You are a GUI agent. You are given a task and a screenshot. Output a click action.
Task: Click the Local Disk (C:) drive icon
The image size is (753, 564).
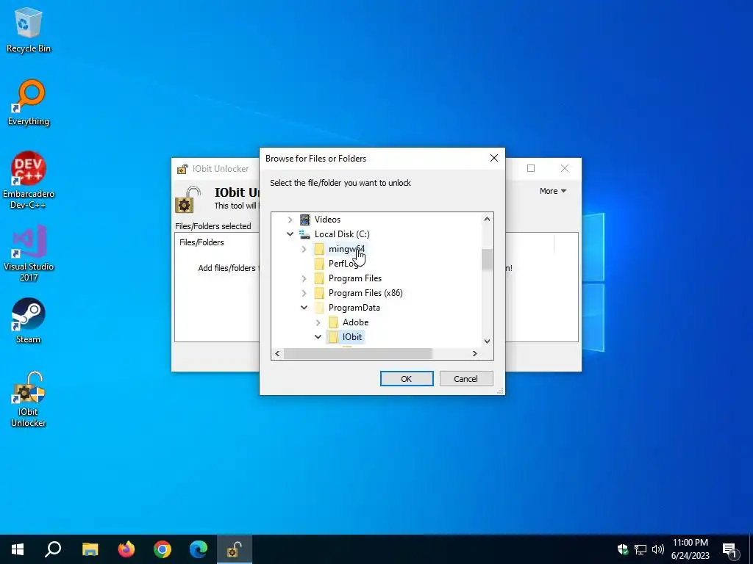pyautogui.click(x=305, y=234)
